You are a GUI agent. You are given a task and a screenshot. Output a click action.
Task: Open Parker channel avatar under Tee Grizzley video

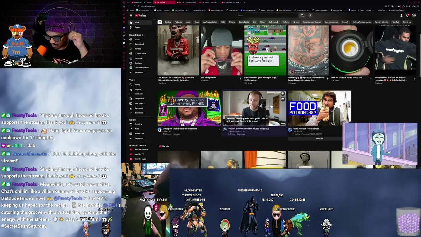[160, 130]
